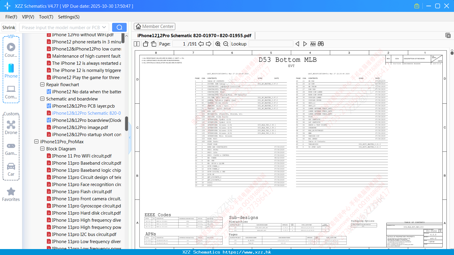Viewport: 454px width, 255px height.
Task: Open the File(F) menu
Action: click(x=11, y=17)
